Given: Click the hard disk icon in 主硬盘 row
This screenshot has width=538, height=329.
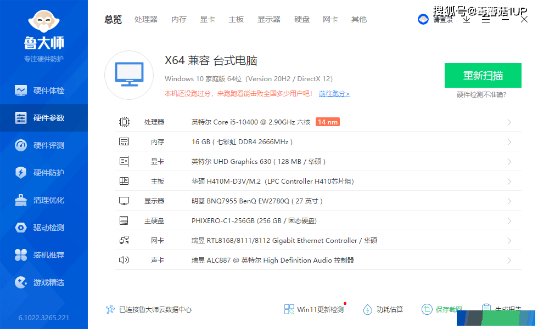Looking at the screenshot, I should pos(124,220).
